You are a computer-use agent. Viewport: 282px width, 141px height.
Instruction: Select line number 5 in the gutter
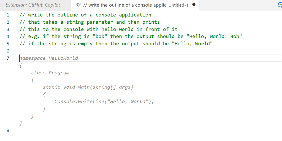[x=8, y=44]
